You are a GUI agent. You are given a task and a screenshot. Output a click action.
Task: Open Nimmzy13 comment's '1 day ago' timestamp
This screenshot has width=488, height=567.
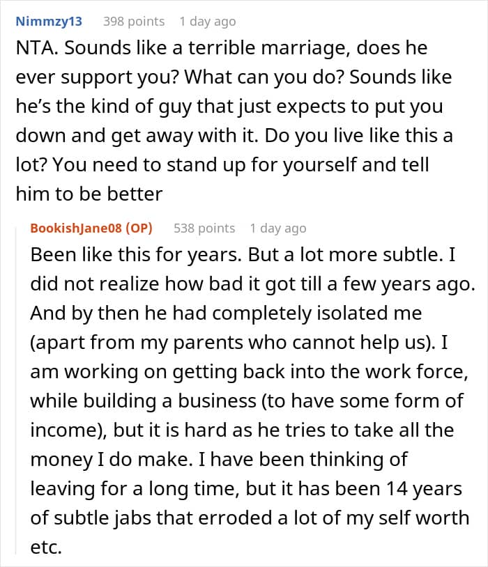[x=208, y=22]
